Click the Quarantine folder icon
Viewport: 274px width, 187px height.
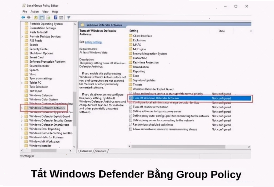coord(130,58)
